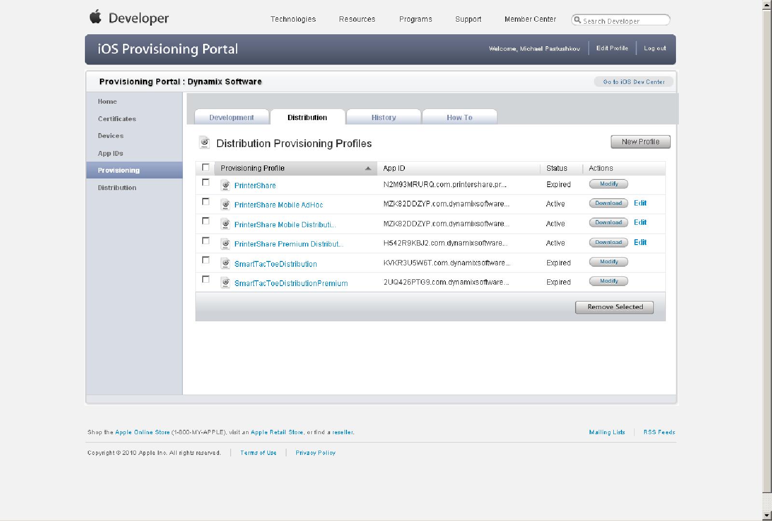
Task: Click Edit Profile in header
Action: coord(612,48)
